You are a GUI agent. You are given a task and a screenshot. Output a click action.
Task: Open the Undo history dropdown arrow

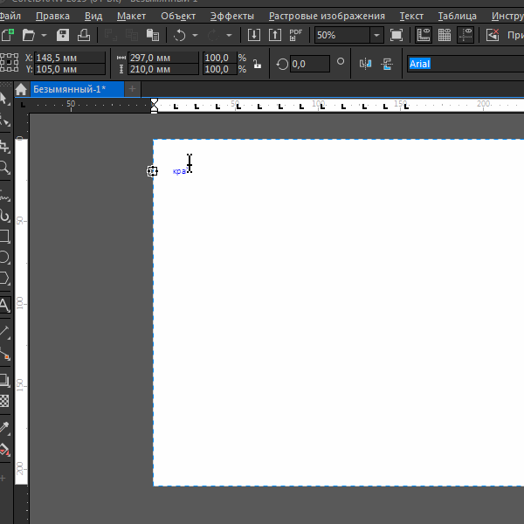tap(195, 35)
